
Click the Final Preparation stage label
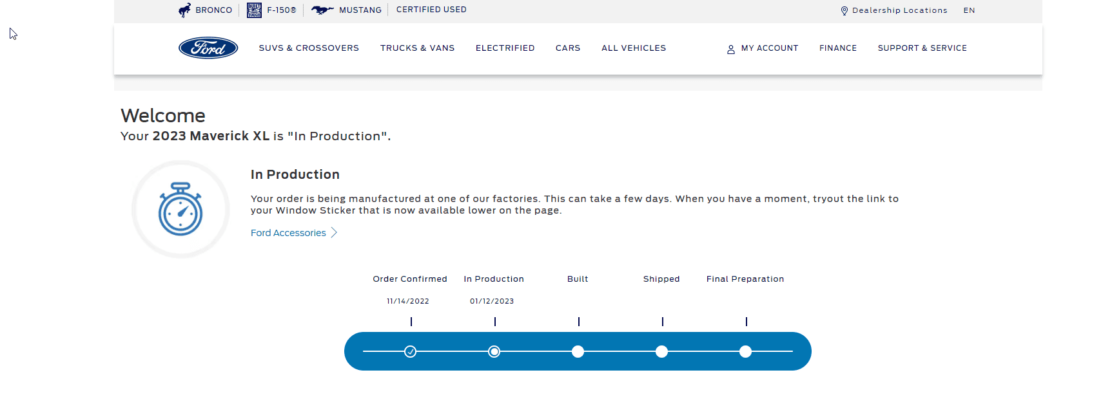tap(745, 279)
